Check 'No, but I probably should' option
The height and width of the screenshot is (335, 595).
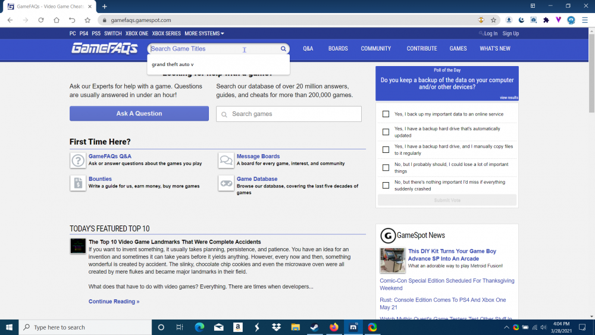(x=386, y=168)
